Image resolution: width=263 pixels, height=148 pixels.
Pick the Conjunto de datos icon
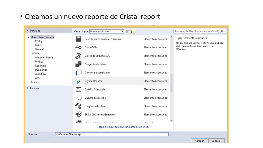[78, 64]
